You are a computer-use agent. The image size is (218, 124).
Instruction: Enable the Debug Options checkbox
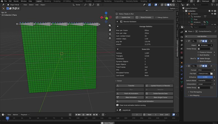[x=156, y=17]
